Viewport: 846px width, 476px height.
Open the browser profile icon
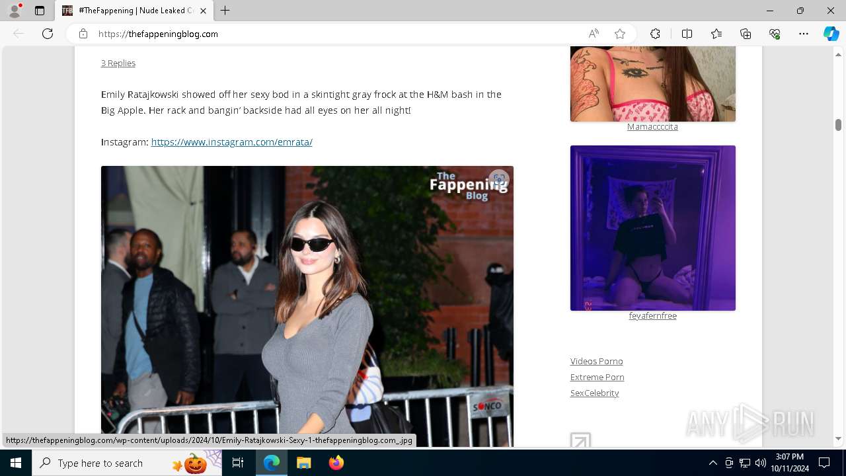click(x=15, y=11)
